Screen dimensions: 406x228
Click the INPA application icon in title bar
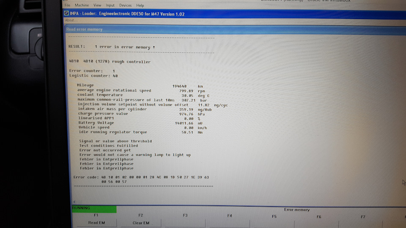tap(66, 13)
